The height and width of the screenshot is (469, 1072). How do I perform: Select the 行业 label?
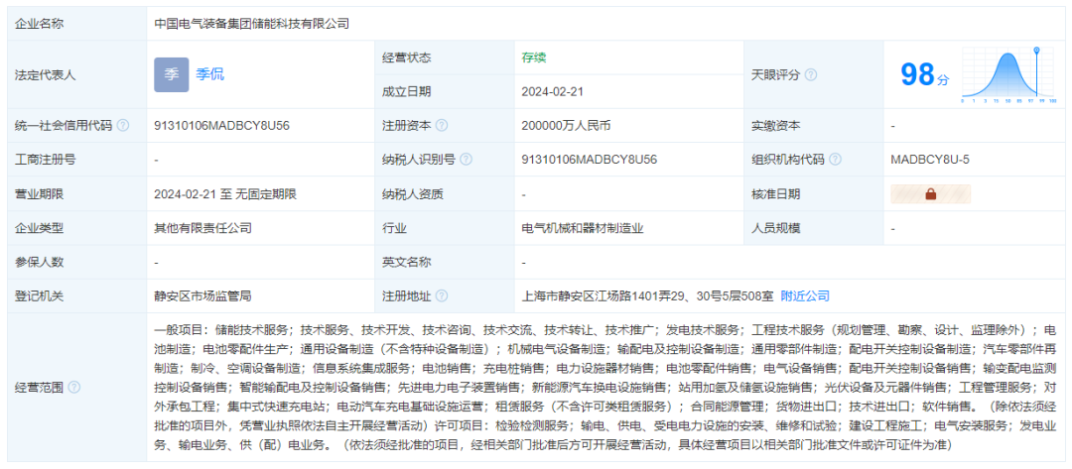point(394,228)
